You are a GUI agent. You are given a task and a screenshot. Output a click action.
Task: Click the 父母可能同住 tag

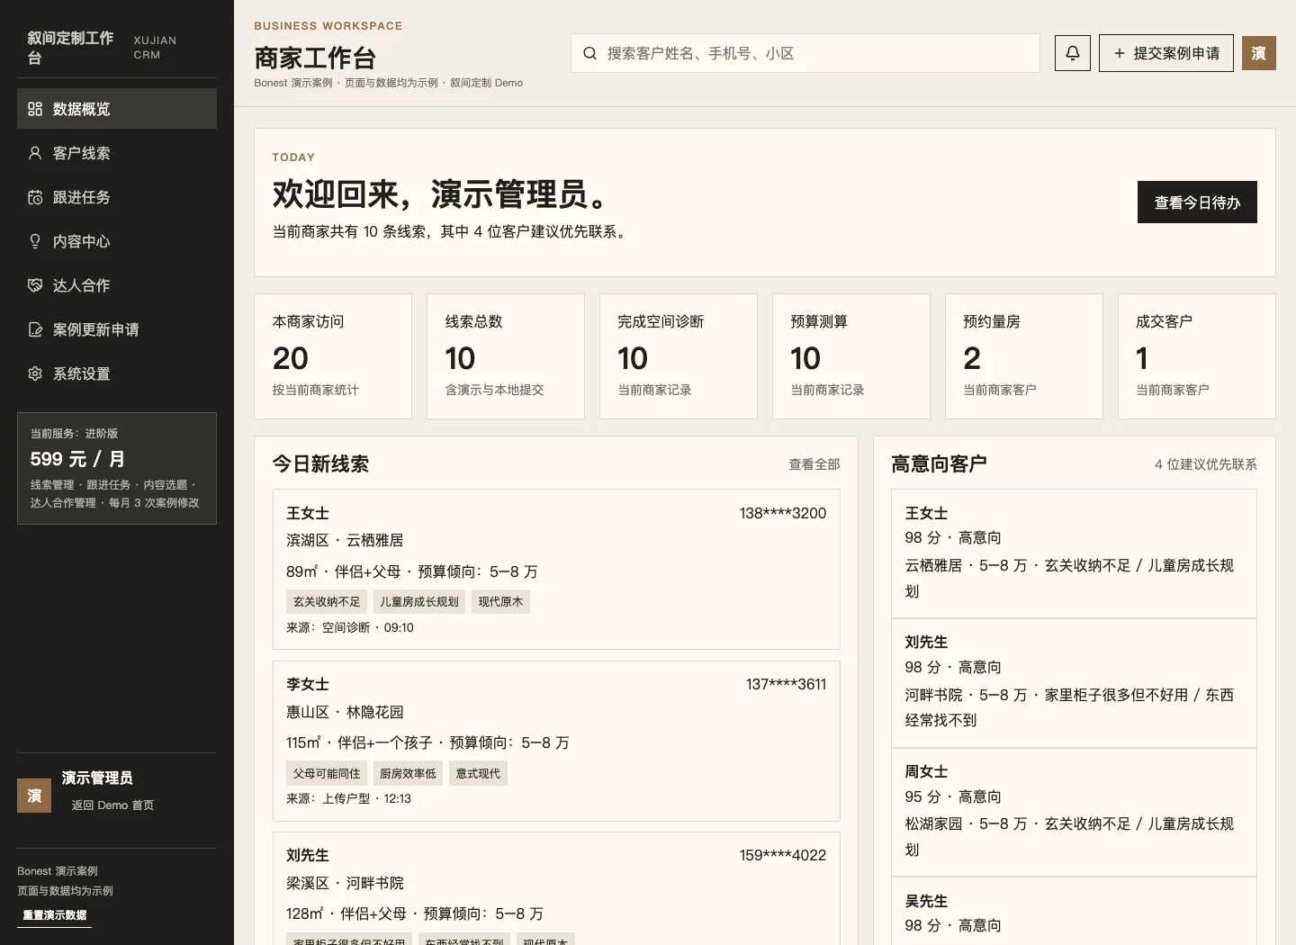click(327, 774)
